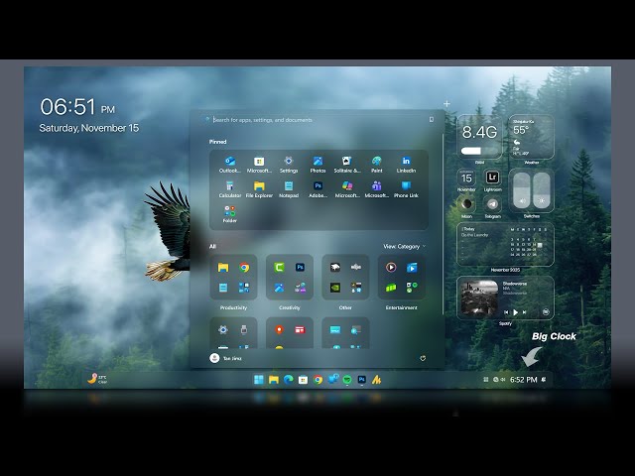Viewport: 635px width, 476px height.
Task: Open the pinned Calculator app
Action: point(229,189)
